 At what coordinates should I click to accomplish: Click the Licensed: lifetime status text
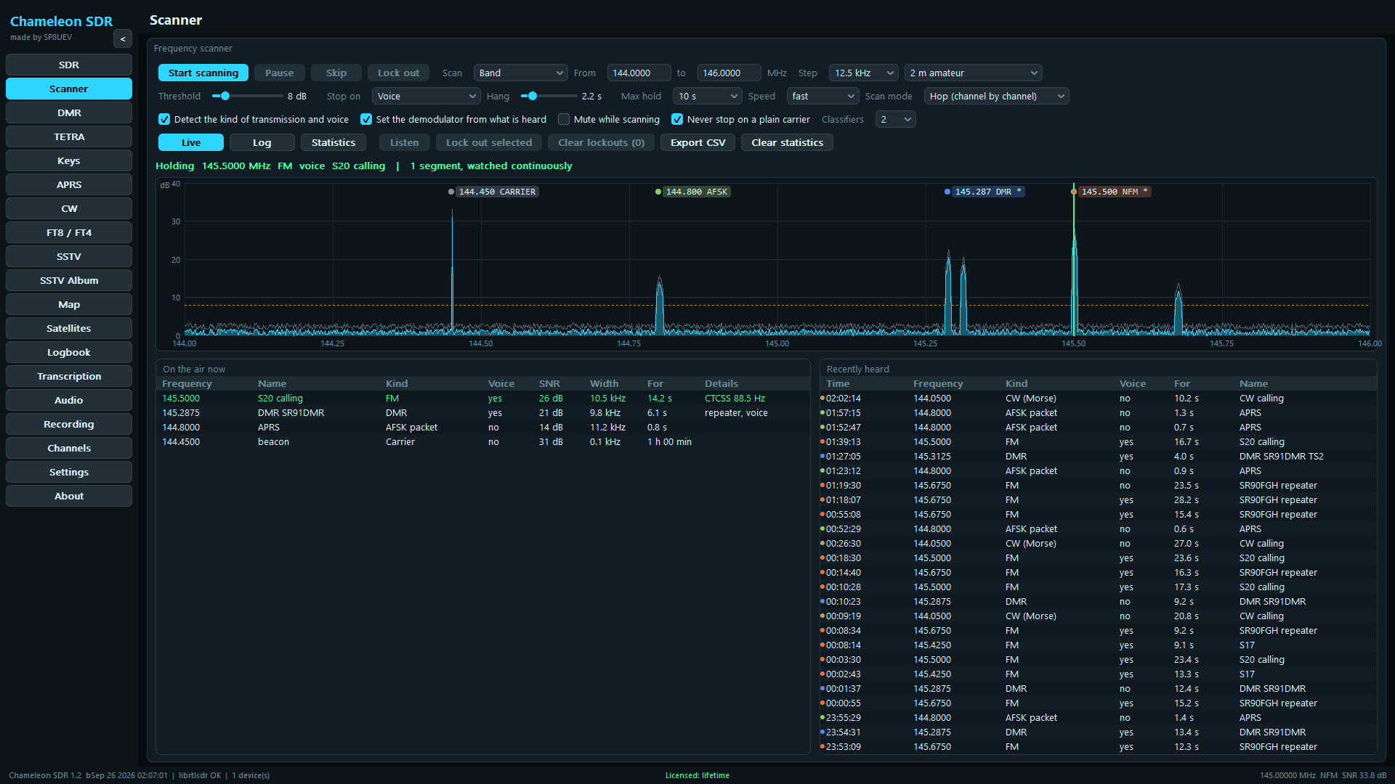(697, 776)
